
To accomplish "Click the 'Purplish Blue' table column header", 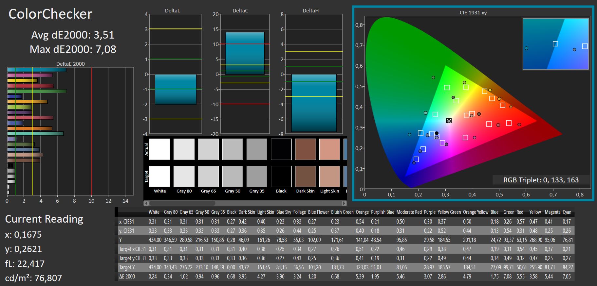I will click(x=382, y=212).
